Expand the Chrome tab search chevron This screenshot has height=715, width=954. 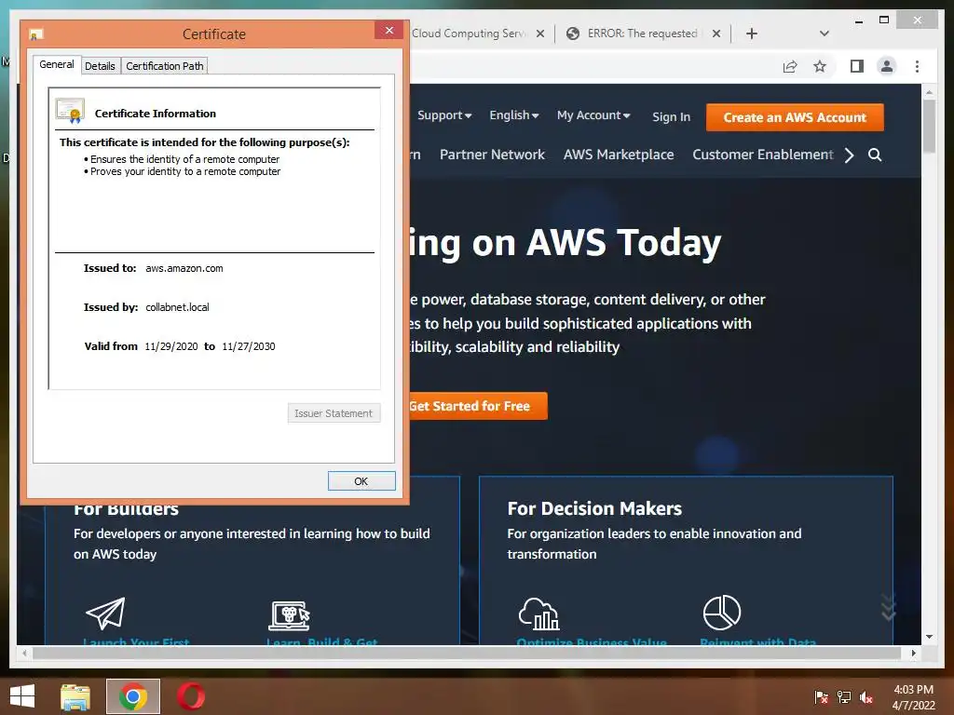[825, 34]
